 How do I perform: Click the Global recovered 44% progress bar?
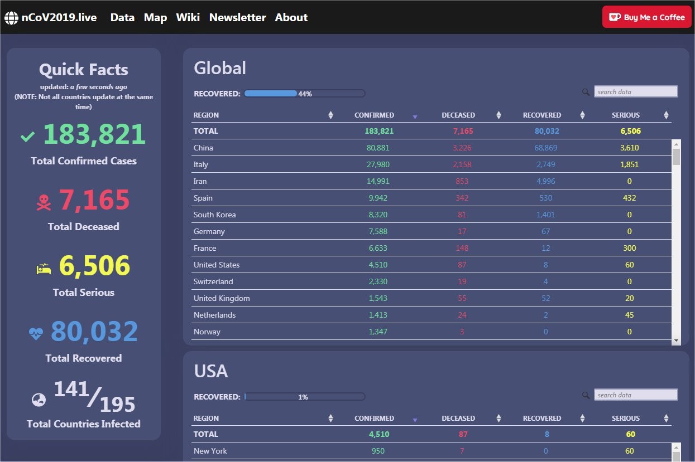pos(304,94)
